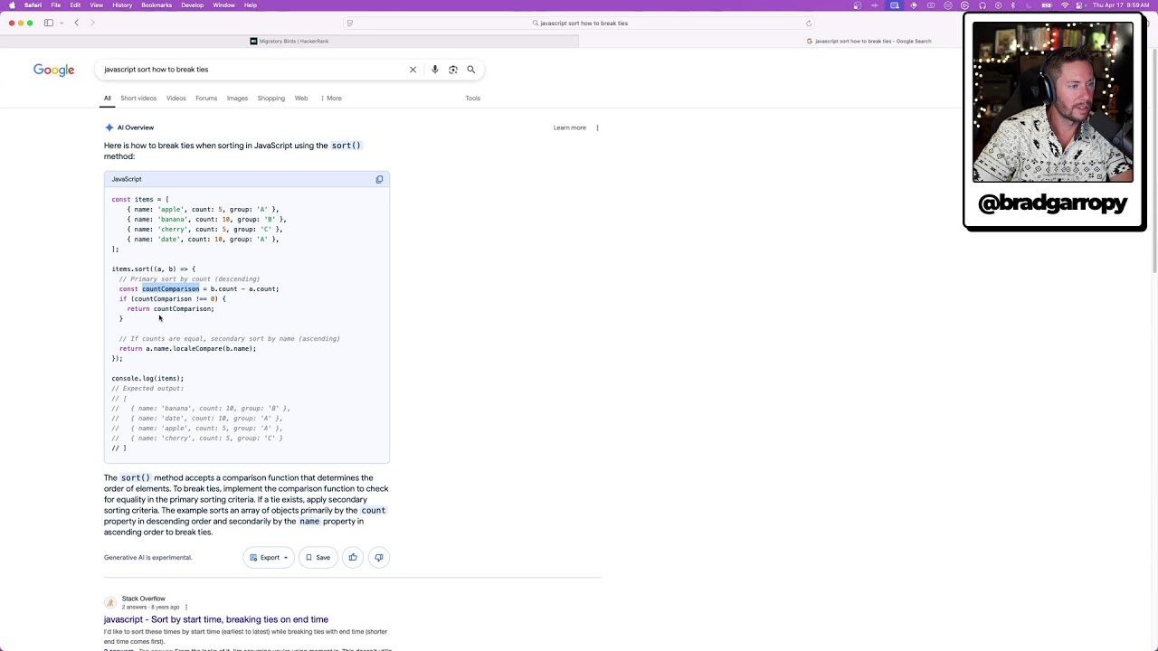Open headphones icon in menu bar
The width and height of the screenshot is (1158, 651).
point(982,5)
